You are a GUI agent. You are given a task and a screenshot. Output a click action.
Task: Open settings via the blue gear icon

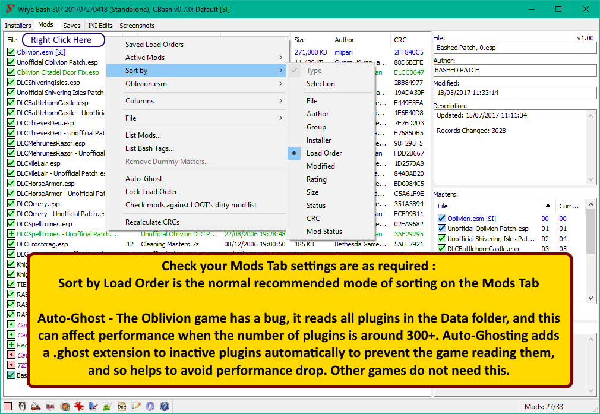pyautogui.click(x=150, y=406)
